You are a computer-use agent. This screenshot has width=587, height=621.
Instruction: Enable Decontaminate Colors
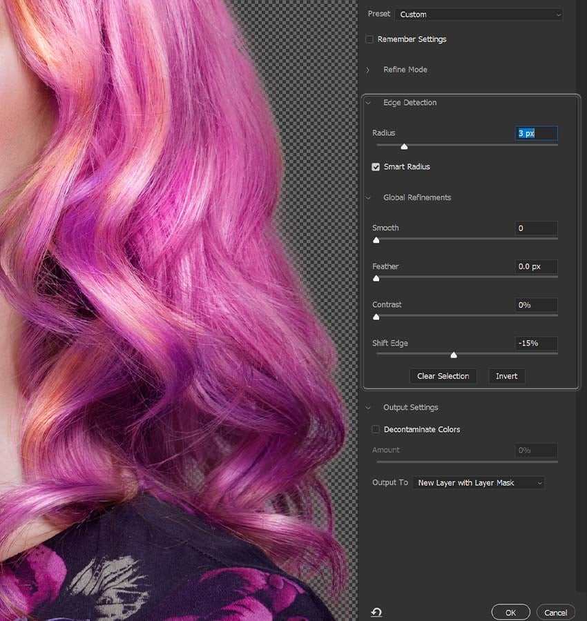pyautogui.click(x=376, y=429)
